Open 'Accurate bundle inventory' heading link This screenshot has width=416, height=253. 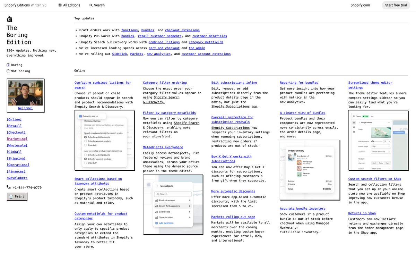click(x=303, y=209)
